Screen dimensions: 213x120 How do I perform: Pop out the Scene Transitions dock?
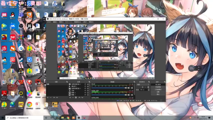point(149,82)
